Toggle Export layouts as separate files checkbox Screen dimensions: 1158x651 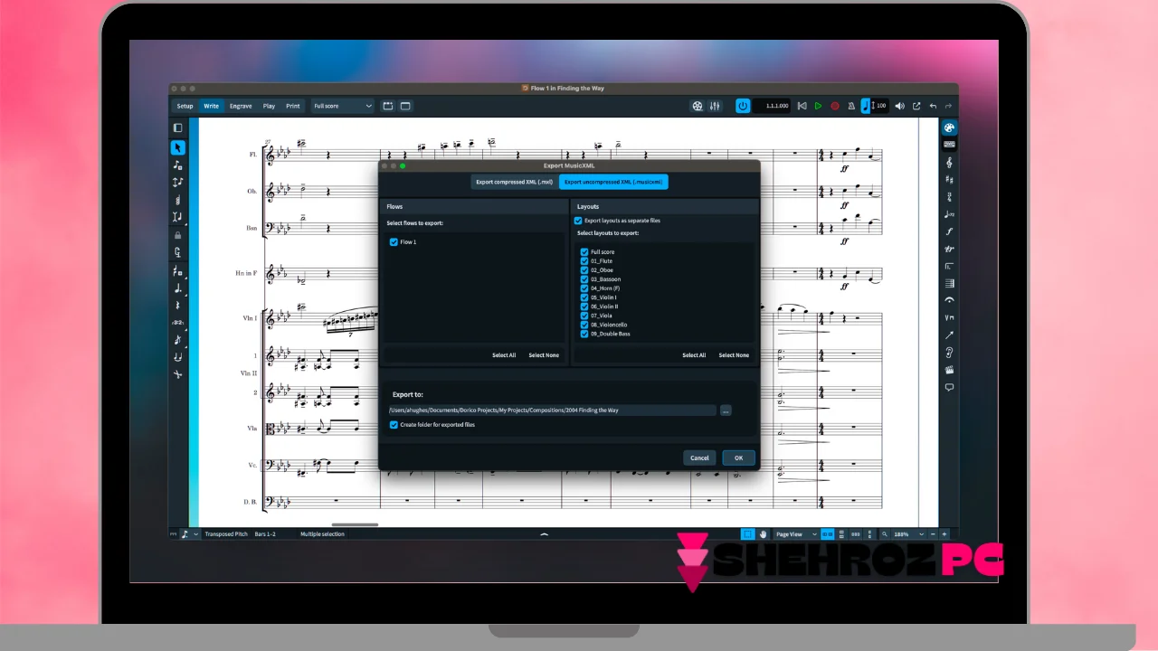(x=578, y=221)
